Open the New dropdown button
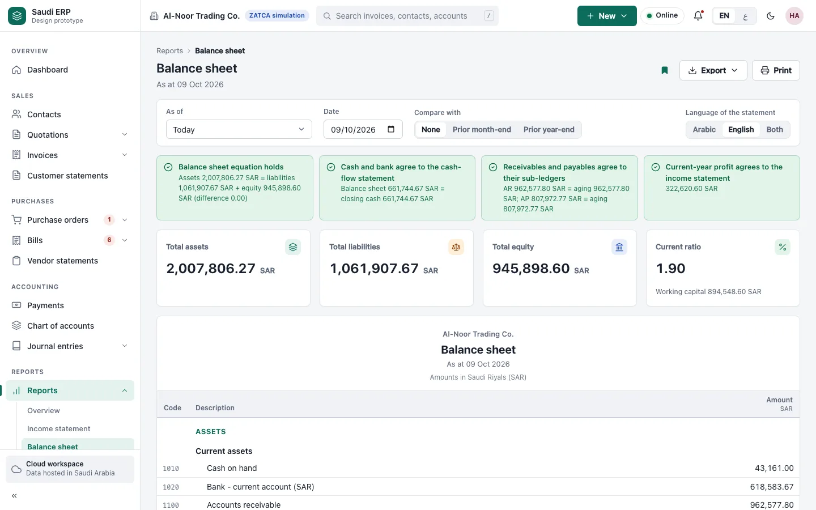This screenshot has width=816, height=510. click(607, 16)
